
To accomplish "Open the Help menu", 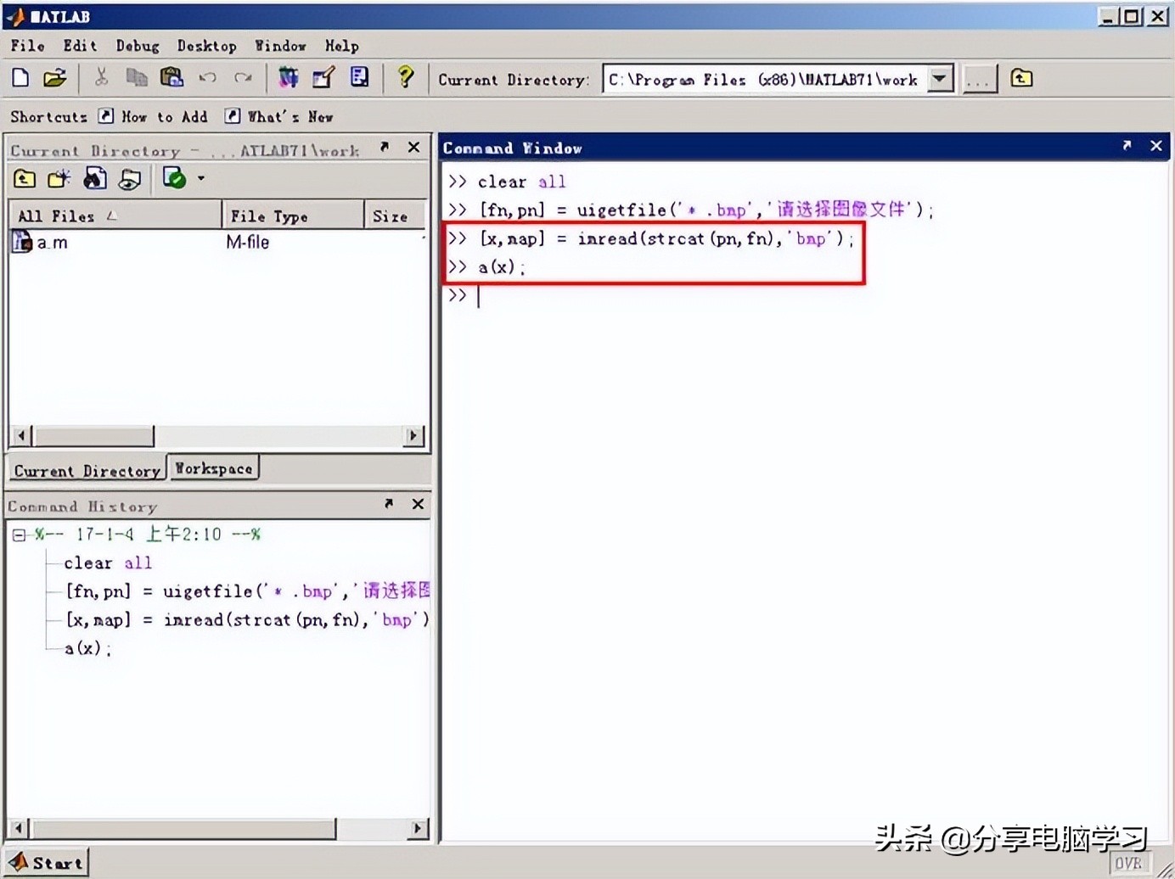I will (x=342, y=46).
